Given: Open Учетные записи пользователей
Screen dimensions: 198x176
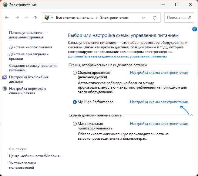Looking at the screenshot, I should (22, 165).
